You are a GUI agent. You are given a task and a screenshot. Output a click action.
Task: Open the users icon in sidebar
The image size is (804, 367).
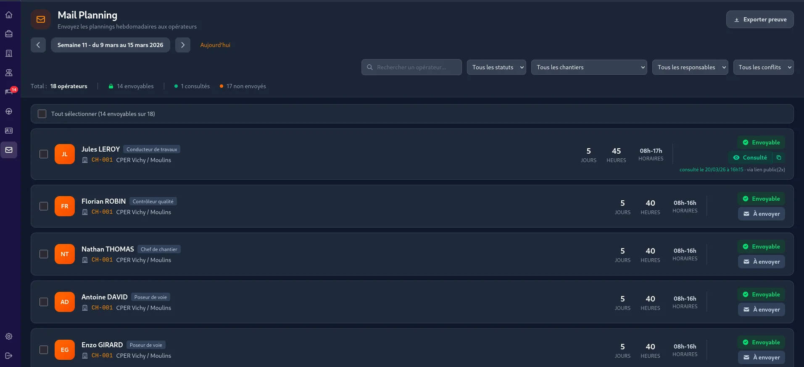(x=9, y=73)
